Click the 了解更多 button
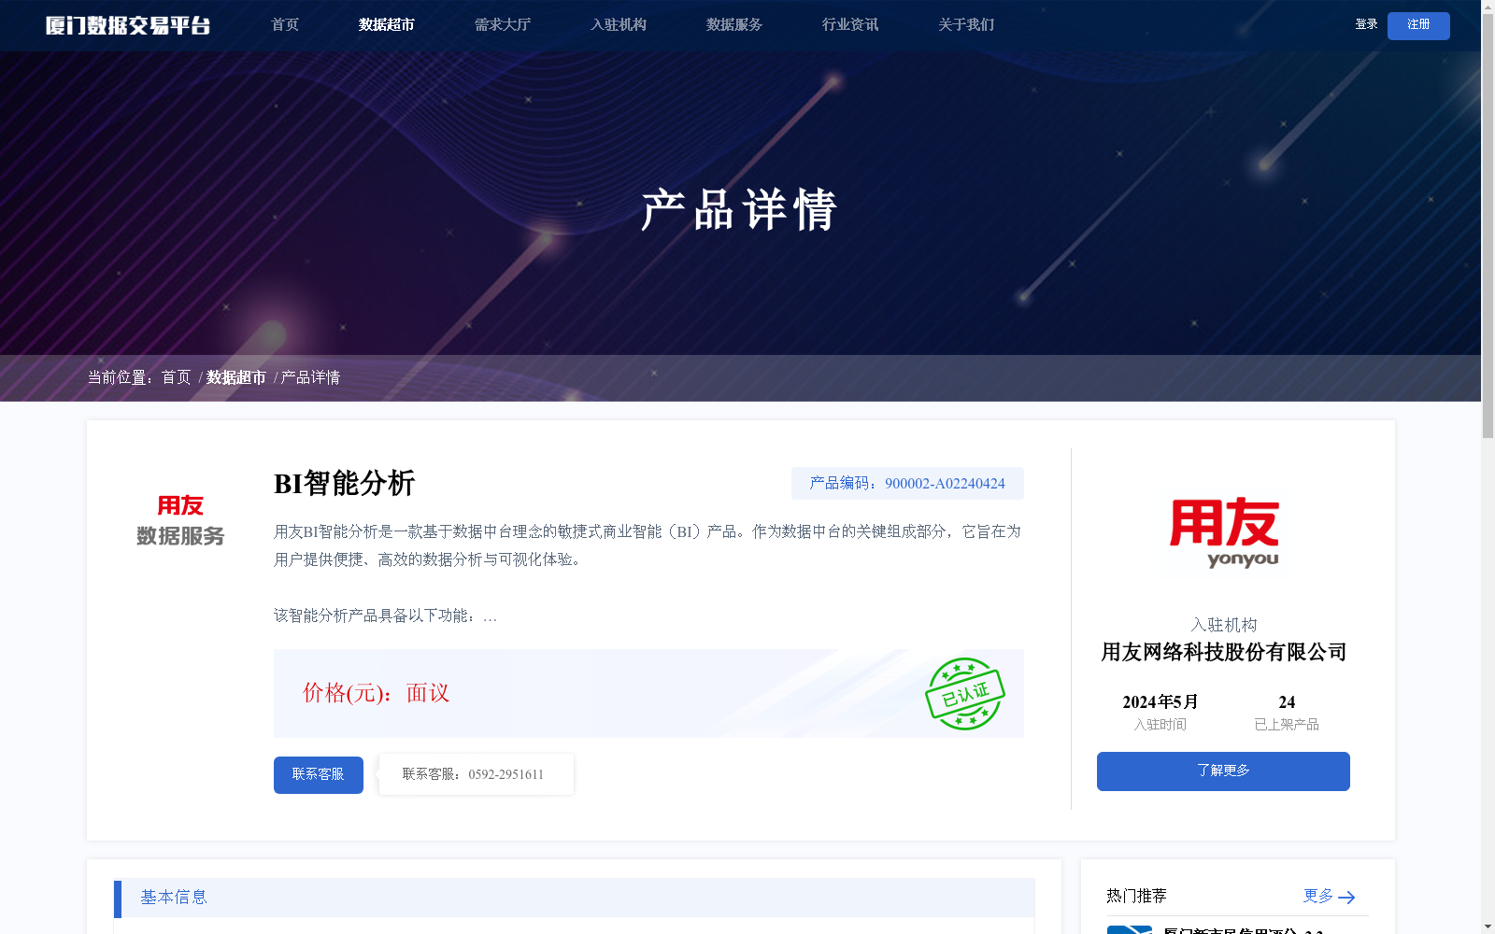This screenshot has height=934, width=1495. [1223, 771]
